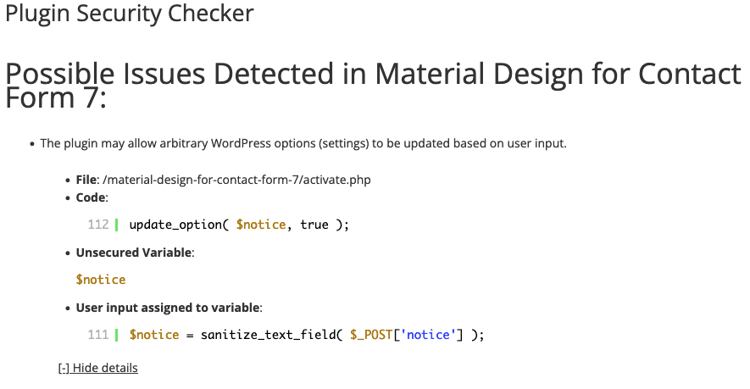750x389 pixels.
Task: Click the User input assigned to variable label
Action: (168, 308)
